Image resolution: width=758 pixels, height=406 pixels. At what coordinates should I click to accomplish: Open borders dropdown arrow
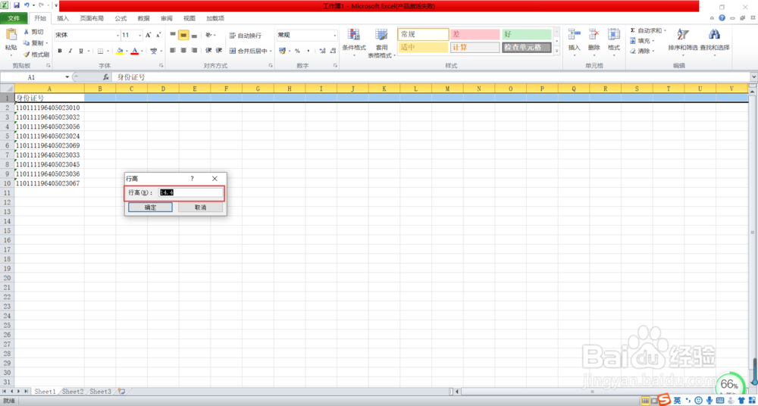(x=108, y=51)
